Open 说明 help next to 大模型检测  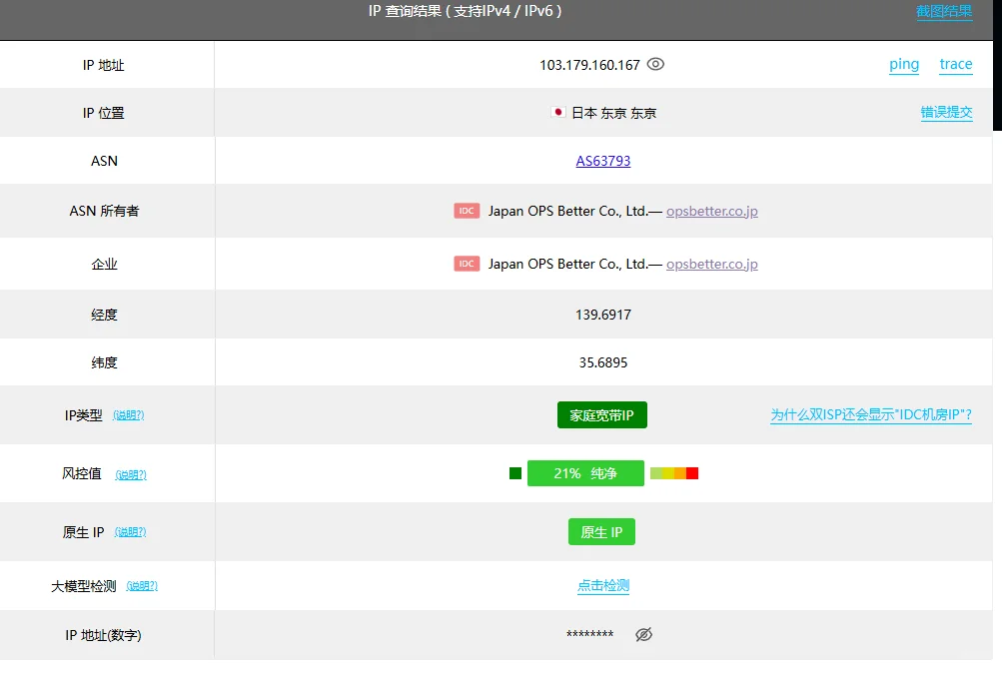click(x=142, y=586)
